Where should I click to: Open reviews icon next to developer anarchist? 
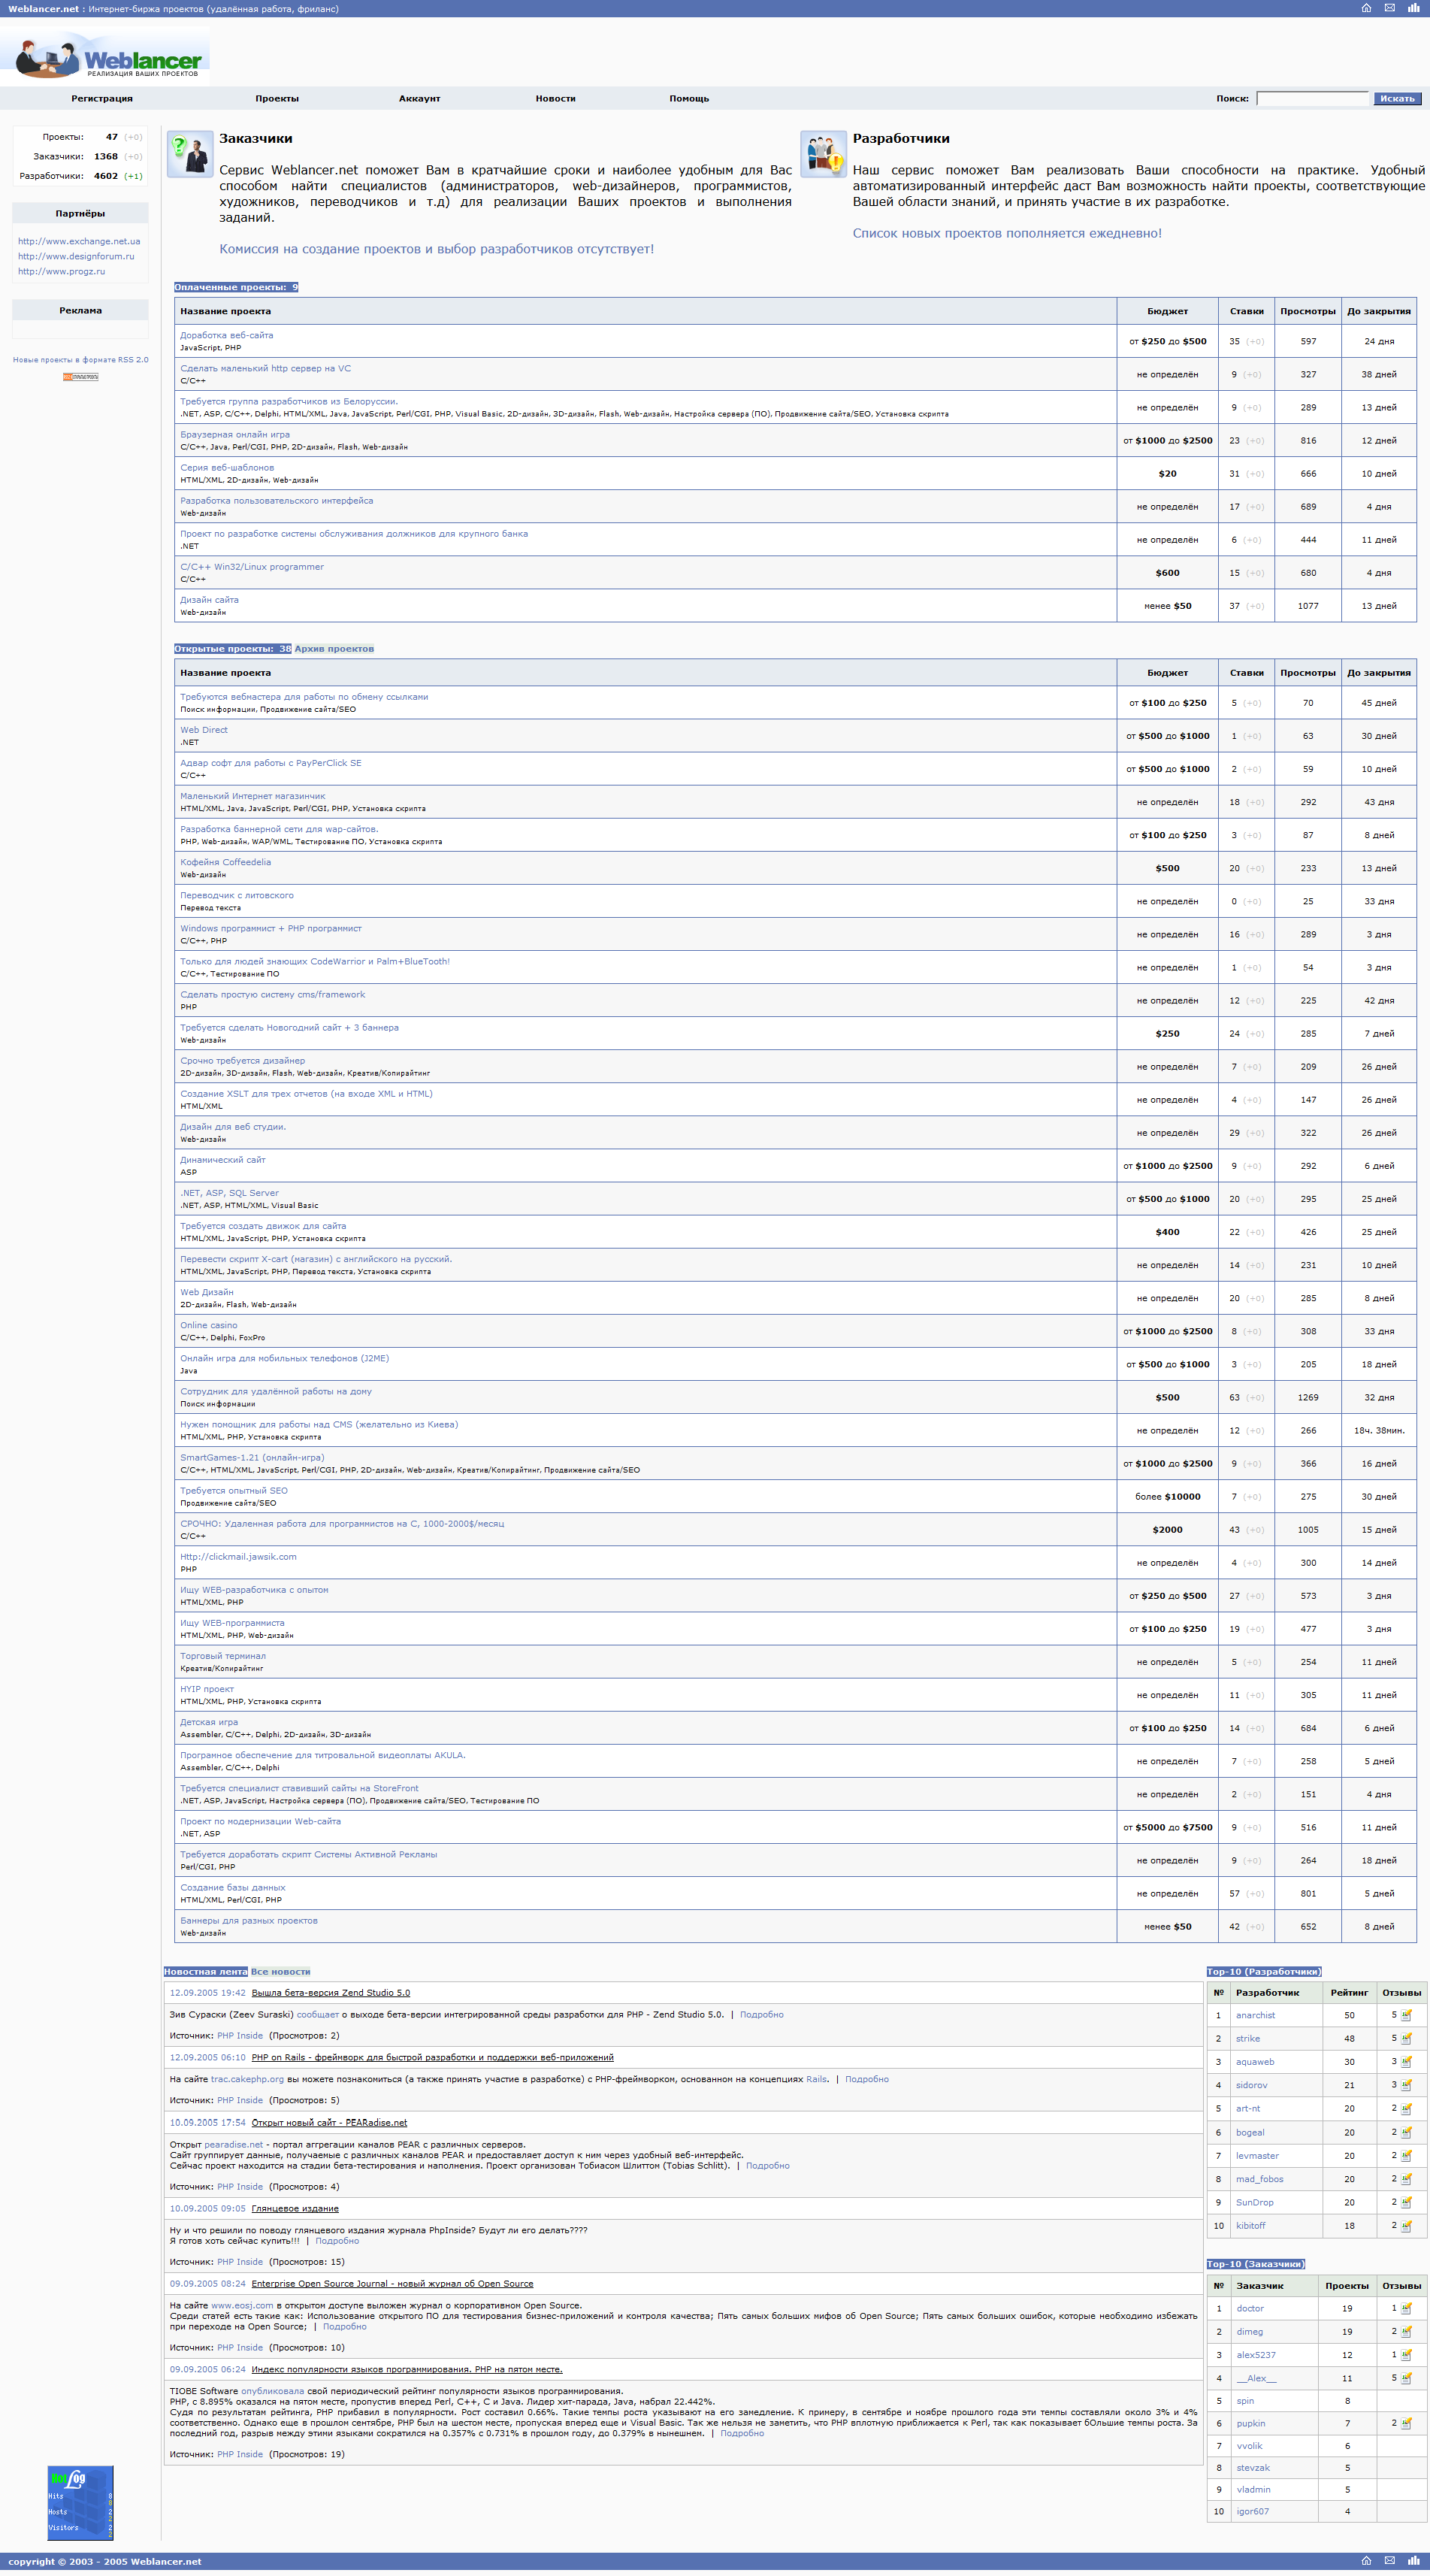pos(1406,2015)
